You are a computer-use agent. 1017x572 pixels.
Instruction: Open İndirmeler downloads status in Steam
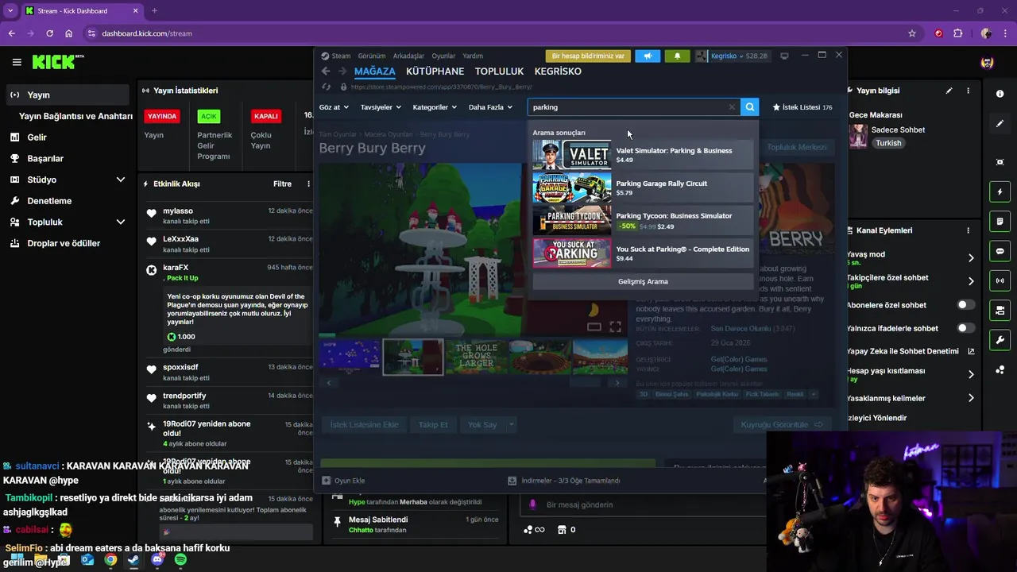point(564,481)
